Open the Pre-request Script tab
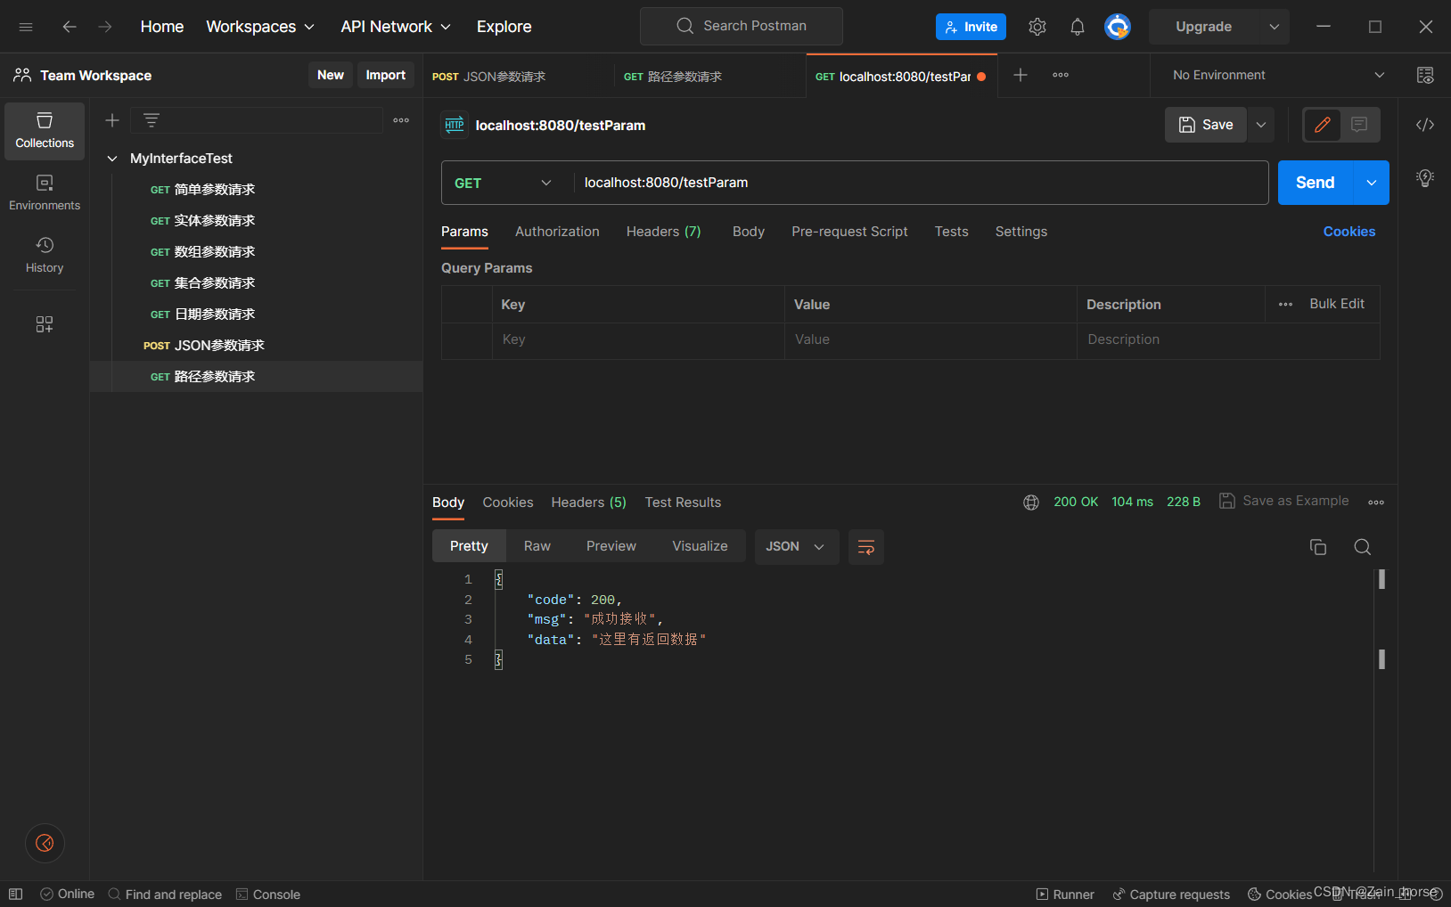The image size is (1451, 907). point(849,232)
